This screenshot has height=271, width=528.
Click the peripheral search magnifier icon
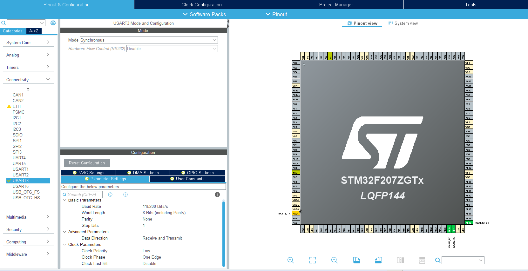coord(3,23)
